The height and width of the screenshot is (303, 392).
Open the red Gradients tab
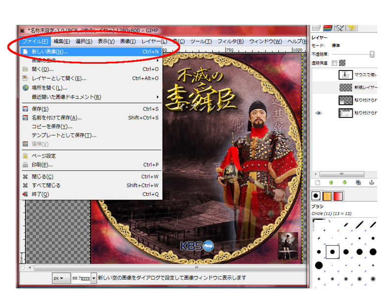pos(338,196)
